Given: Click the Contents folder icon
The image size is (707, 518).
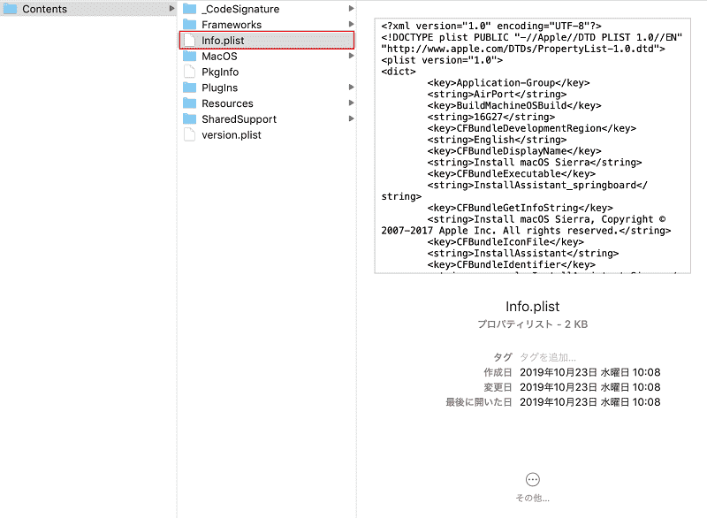Looking at the screenshot, I should [x=10, y=9].
